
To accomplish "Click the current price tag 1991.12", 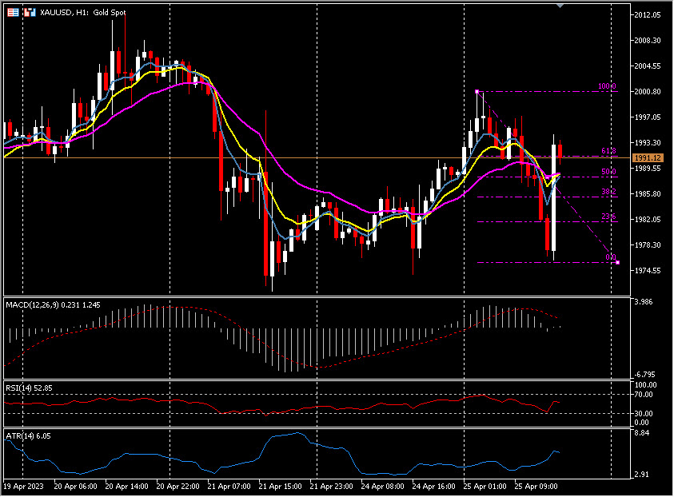I will (645, 158).
